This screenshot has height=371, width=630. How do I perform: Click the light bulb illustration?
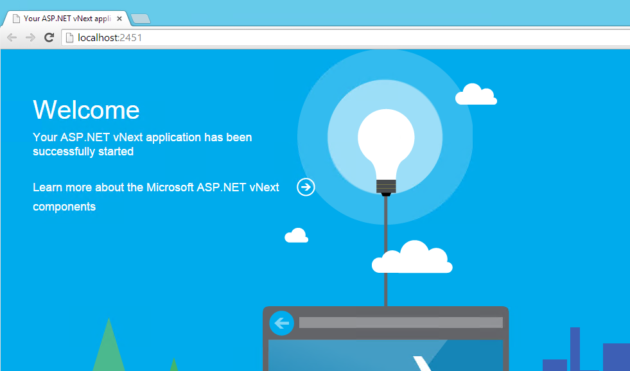(x=386, y=153)
